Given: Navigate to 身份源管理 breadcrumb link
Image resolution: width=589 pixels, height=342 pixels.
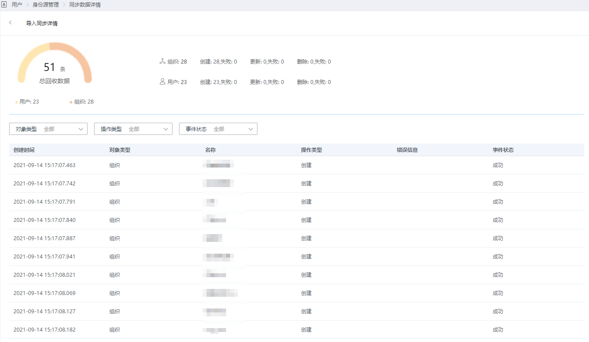Looking at the screenshot, I should (46, 5).
